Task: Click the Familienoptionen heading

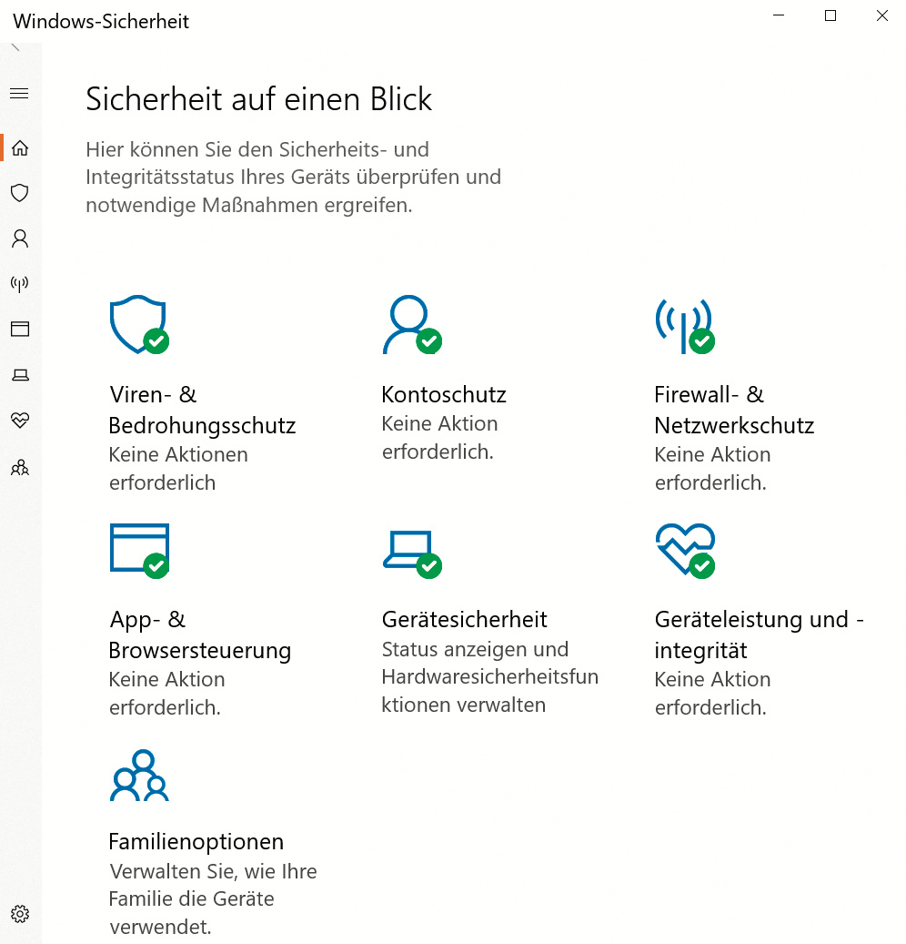Action: coord(196,841)
